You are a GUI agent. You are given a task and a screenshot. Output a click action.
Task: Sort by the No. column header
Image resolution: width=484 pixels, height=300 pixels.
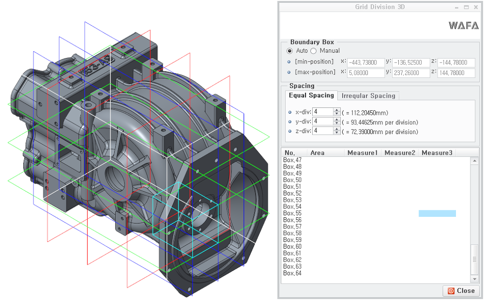pos(294,153)
